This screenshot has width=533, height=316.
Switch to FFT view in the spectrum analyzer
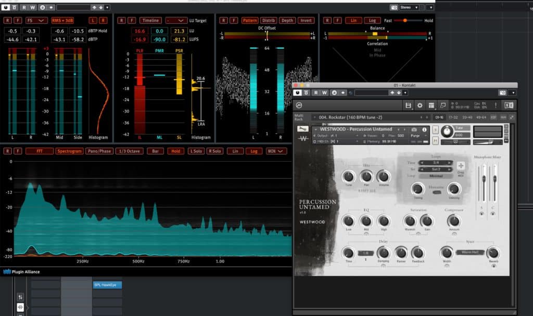coord(40,151)
